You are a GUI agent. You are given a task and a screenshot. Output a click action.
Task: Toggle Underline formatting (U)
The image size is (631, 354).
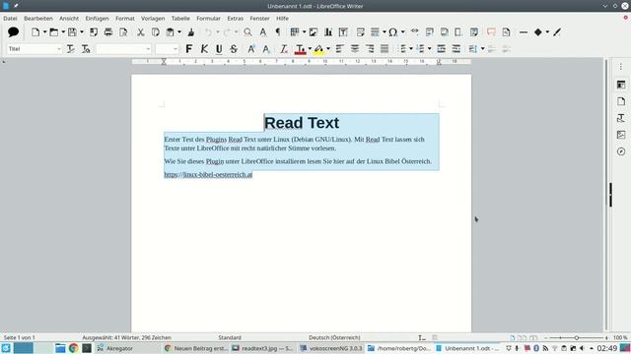coord(219,49)
